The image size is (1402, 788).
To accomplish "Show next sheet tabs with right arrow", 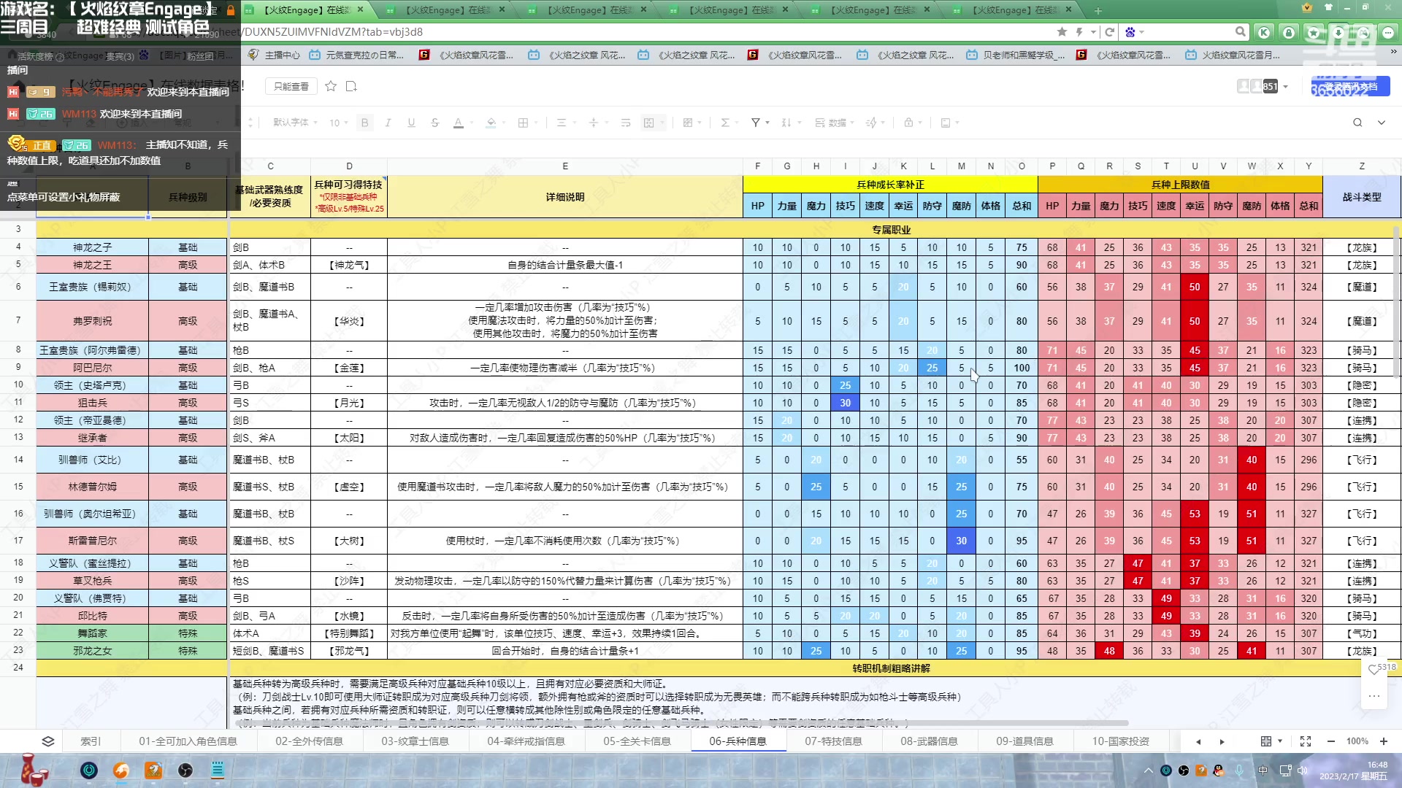I will [1222, 741].
